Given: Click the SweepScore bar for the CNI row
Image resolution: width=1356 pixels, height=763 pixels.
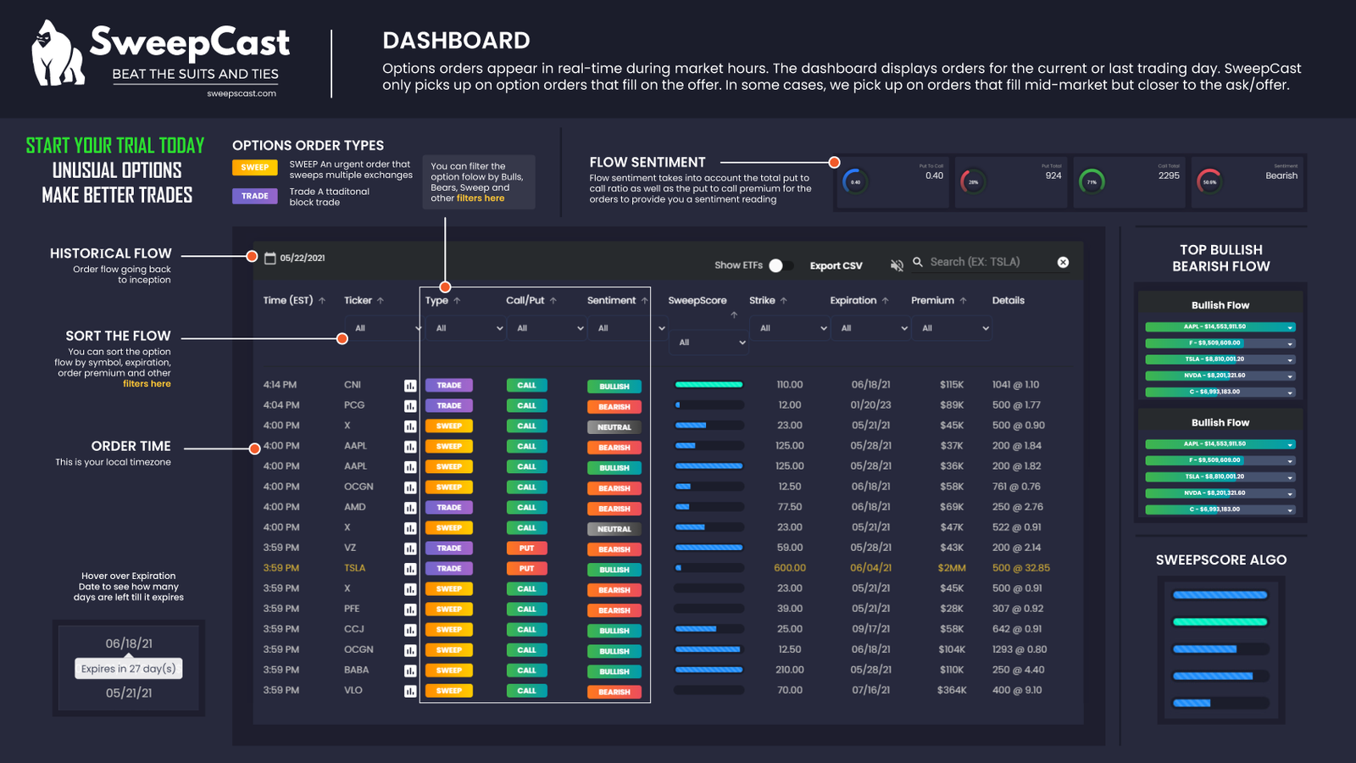Looking at the screenshot, I should tap(709, 385).
